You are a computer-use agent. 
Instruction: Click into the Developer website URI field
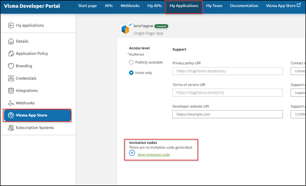click(x=228, y=115)
